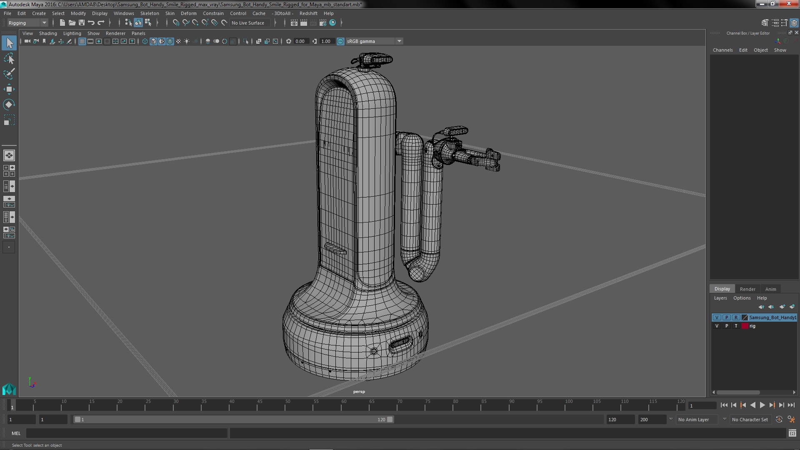Click the Undo arrow icon
800x450 pixels.
pos(91,23)
